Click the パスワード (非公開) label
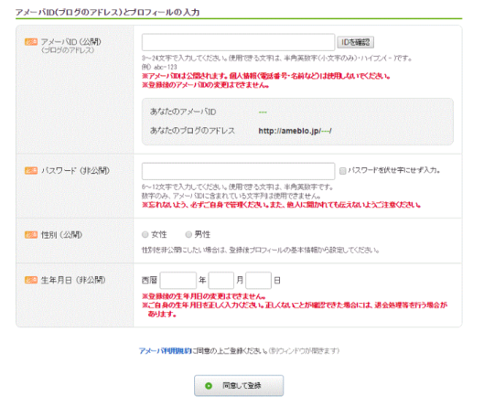This screenshot has height=407, width=484. pos(75,171)
